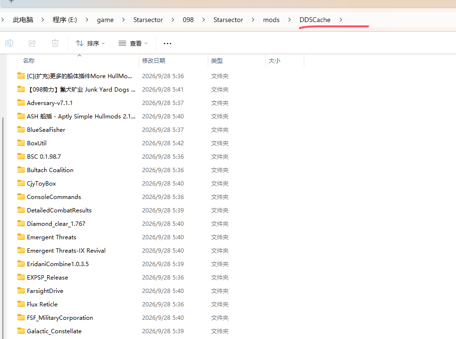This screenshot has width=456, height=339.
Task: Click Emergent Threats-IX Revival folder name
Action: tap(66, 251)
